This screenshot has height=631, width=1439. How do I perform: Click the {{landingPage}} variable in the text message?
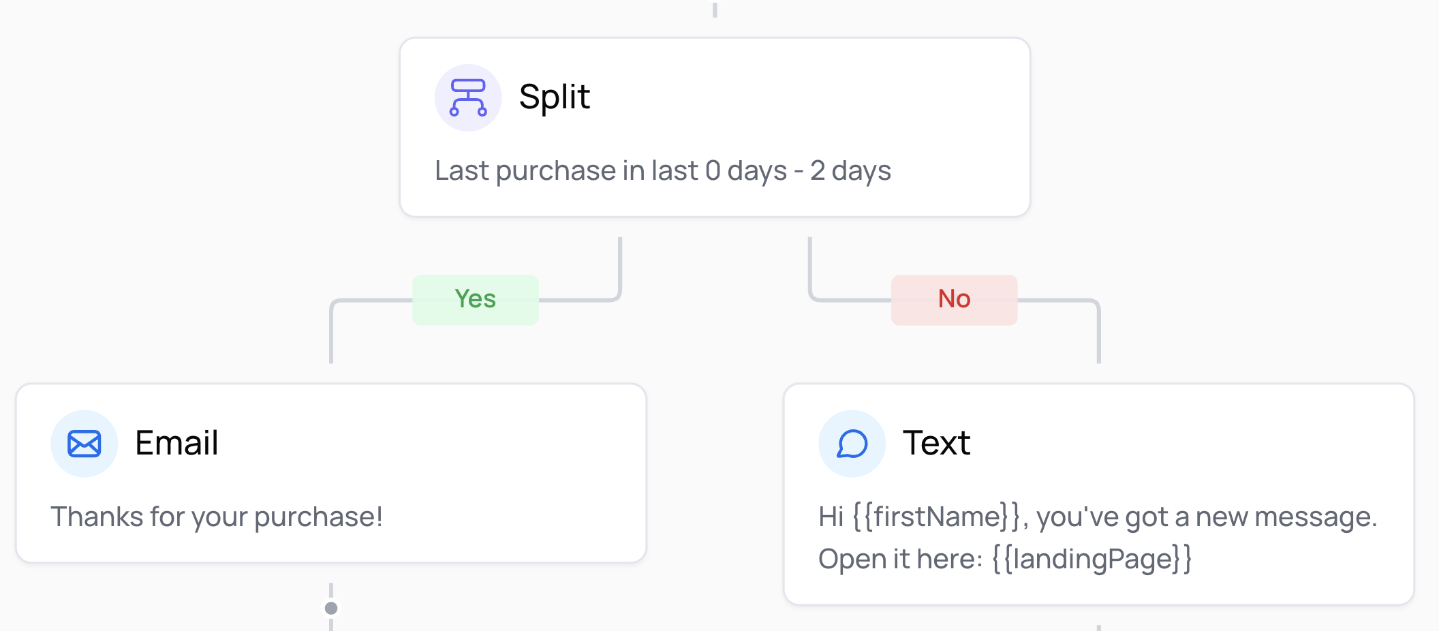1092,559
